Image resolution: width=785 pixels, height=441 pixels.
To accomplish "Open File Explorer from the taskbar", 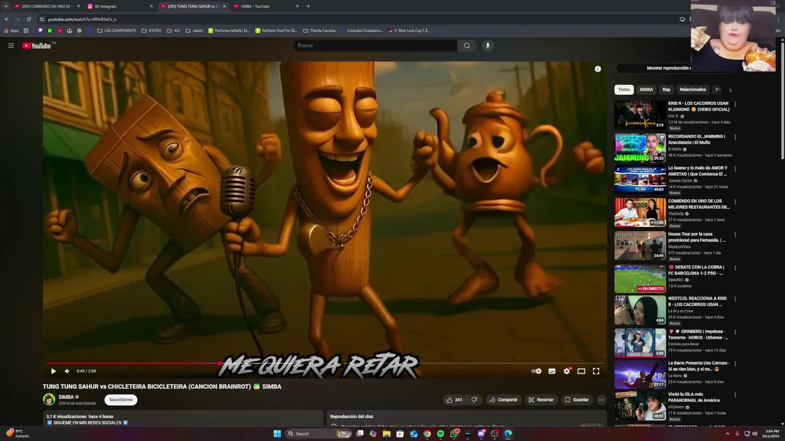I will pos(386,434).
